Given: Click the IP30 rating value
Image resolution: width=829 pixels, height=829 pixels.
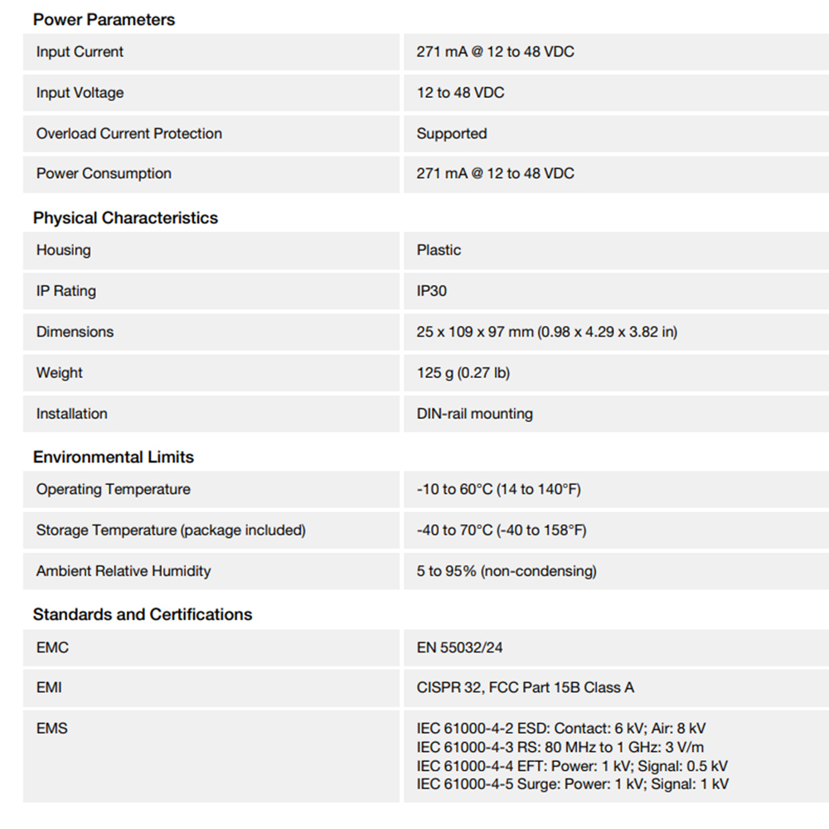Looking at the screenshot, I should point(432,291).
